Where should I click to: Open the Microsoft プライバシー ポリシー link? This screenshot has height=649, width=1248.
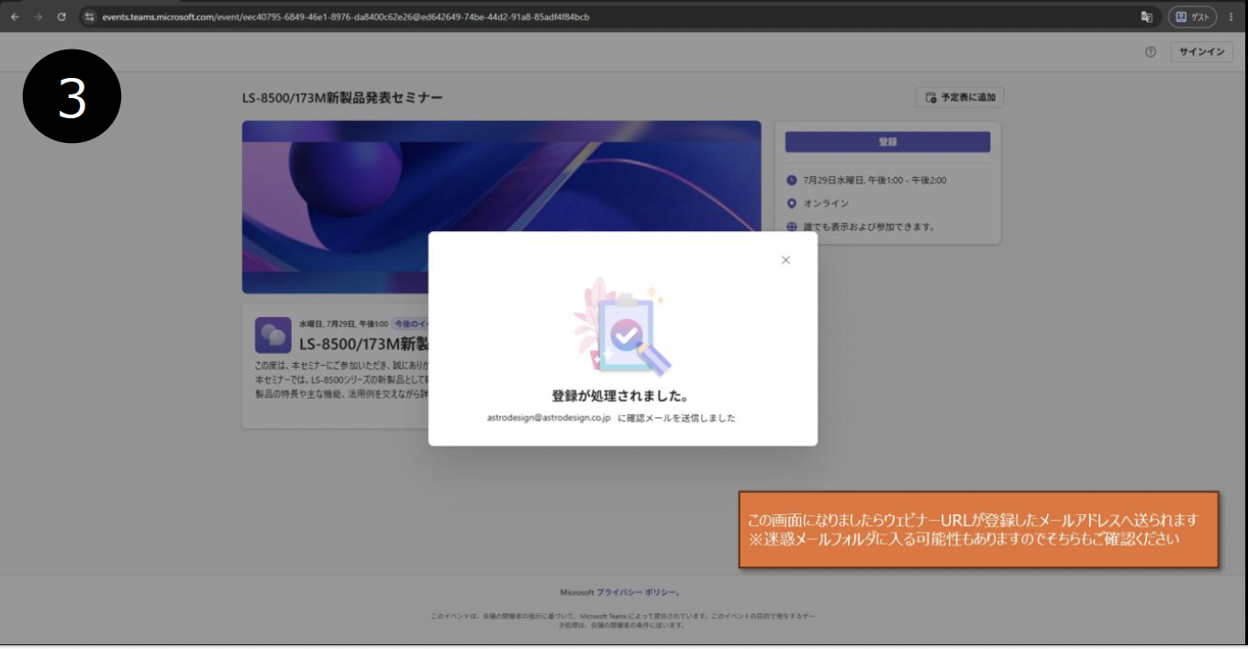(x=620, y=592)
